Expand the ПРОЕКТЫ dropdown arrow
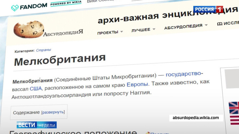This screenshot has height=134, width=239. pos(121,32)
